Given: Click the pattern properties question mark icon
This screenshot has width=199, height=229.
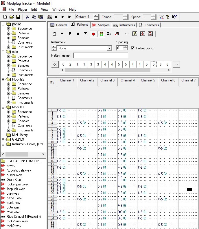Looking at the screenshot, I should coord(134,34).
